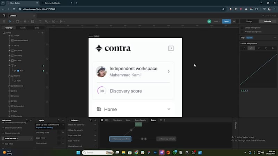Viewport: 278px width, 156px height.
Task: Click the Rive logo home icon
Action: (4, 16)
